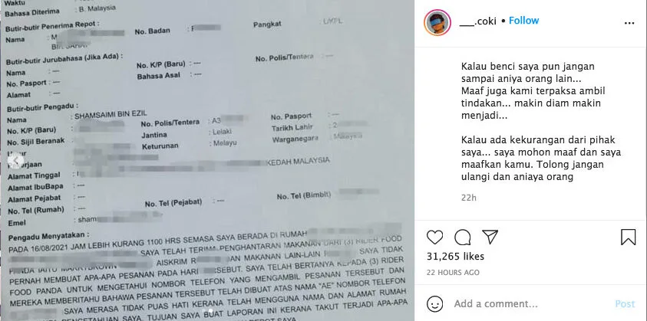Click the KEDAH MALAYSIA text in the image

click(298, 160)
